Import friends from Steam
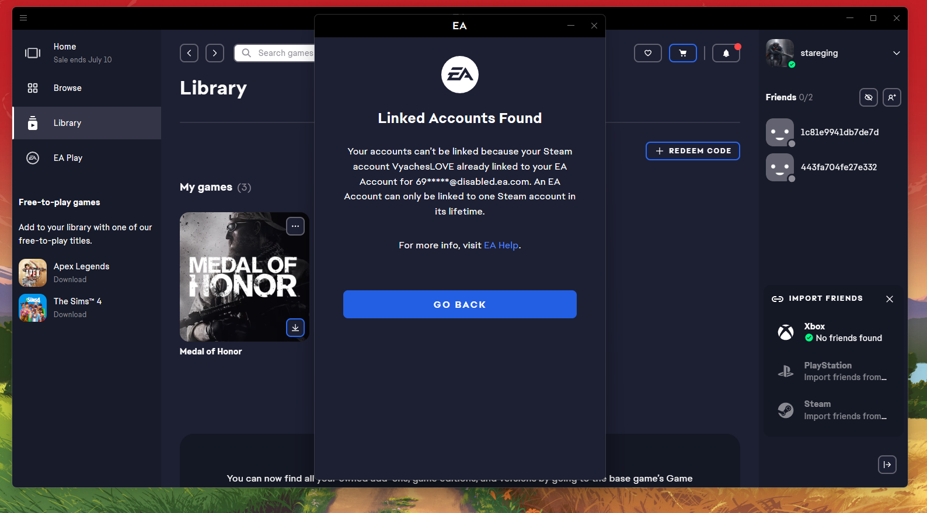The image size is (927, 513). tap(834, 410)
